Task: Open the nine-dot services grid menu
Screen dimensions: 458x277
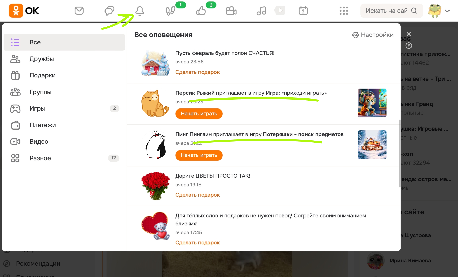Action: pos(344,11)
